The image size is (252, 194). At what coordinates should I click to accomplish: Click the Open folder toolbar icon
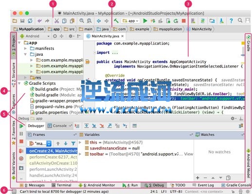tap(15, 21)
